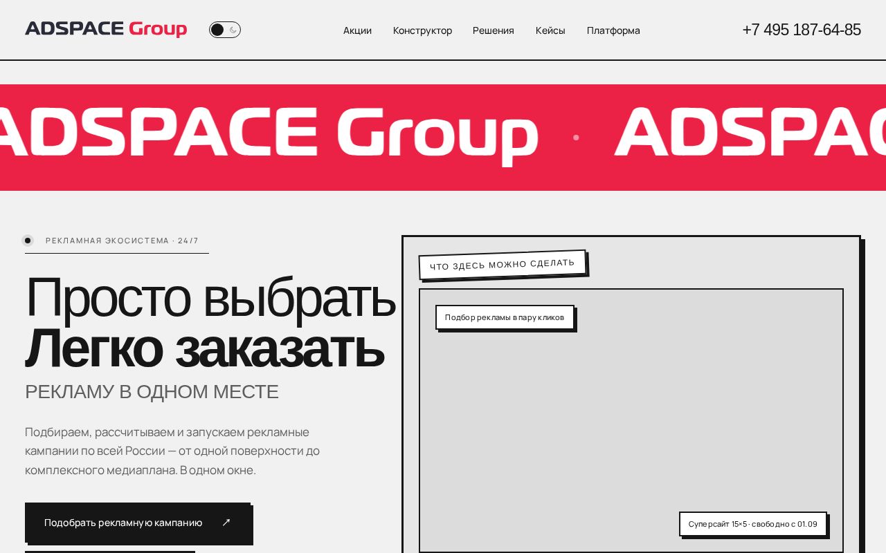Open the Кейсы menu item

pyautogui.click(x=550, y=30)
